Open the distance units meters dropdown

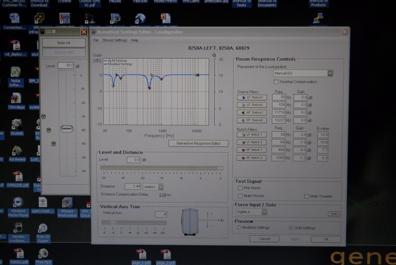click(161, 187)
